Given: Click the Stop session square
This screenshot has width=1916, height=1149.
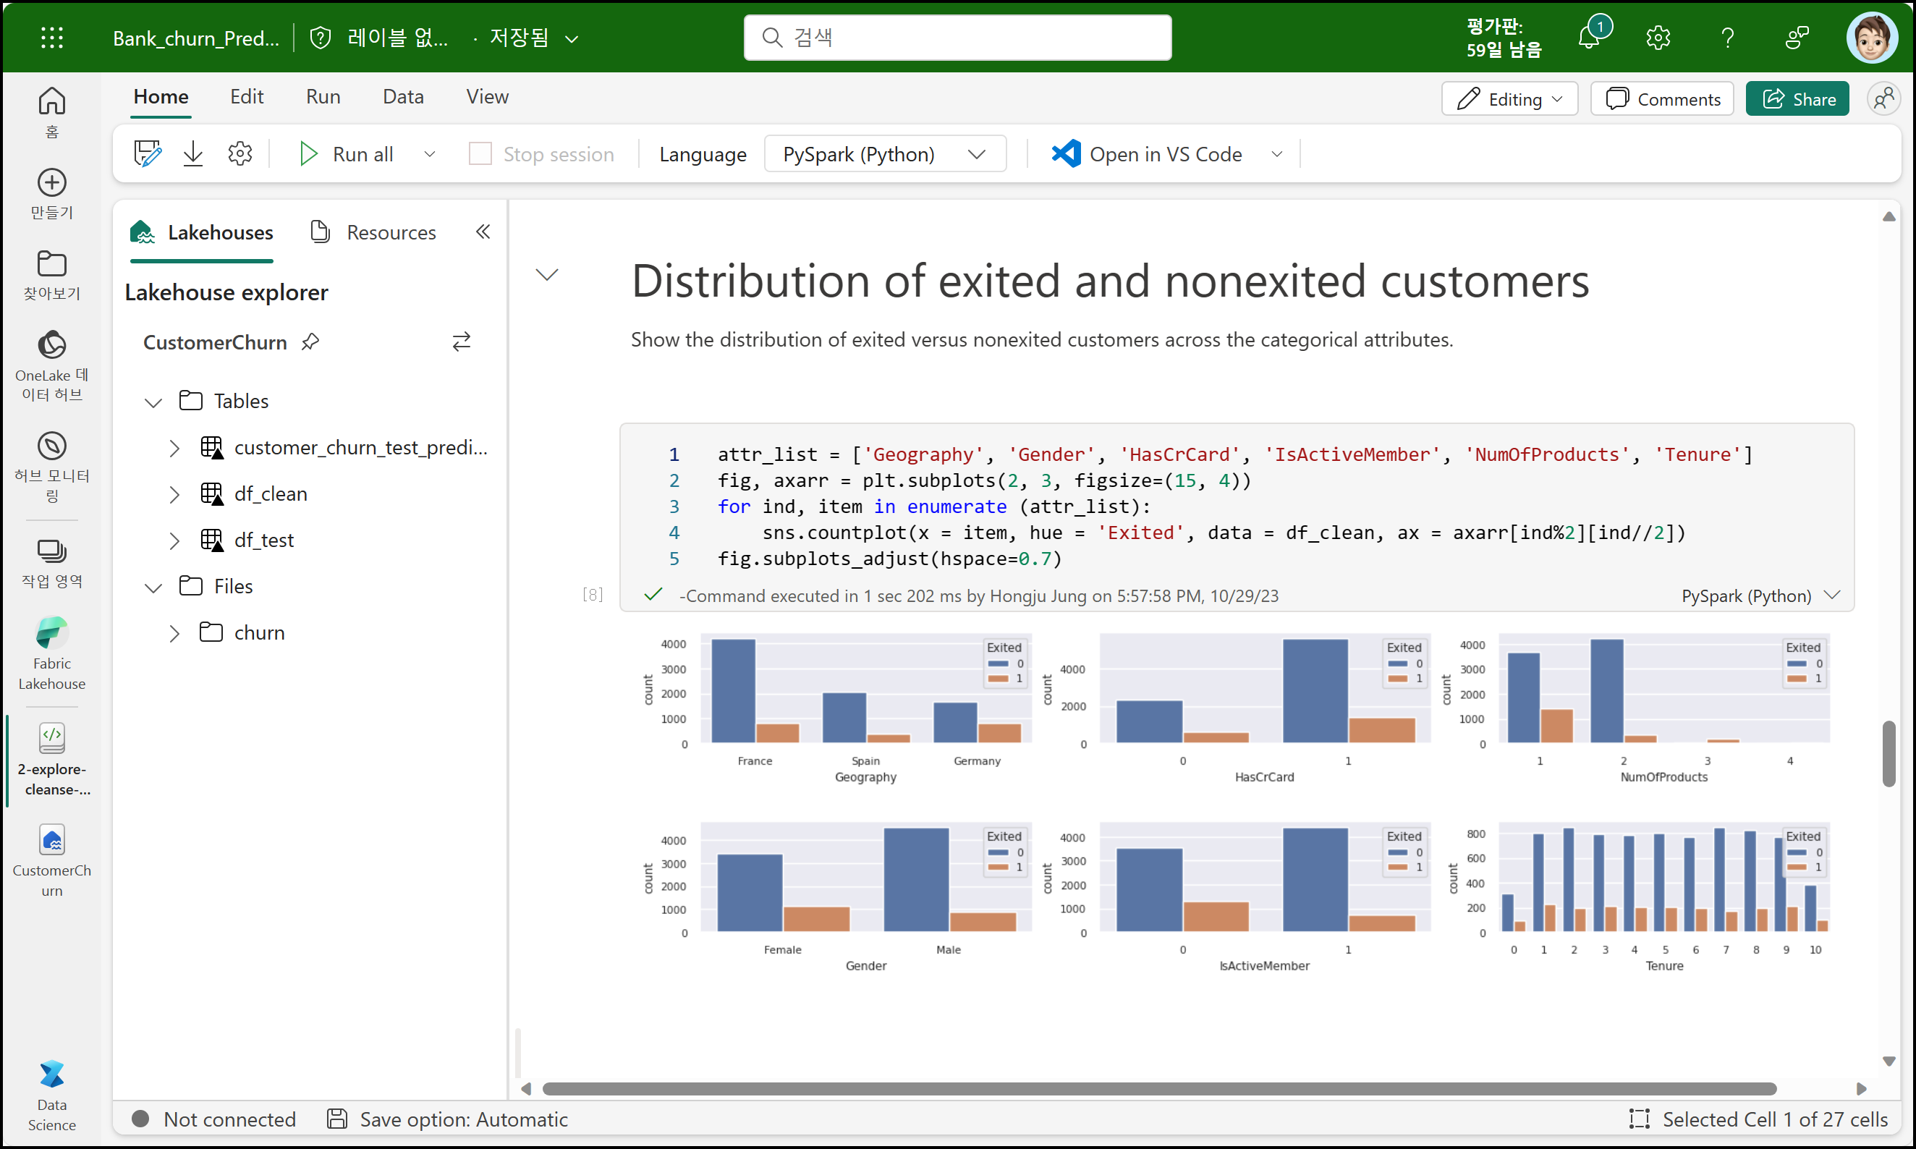Looking at the screenshot, I should 480,153.
